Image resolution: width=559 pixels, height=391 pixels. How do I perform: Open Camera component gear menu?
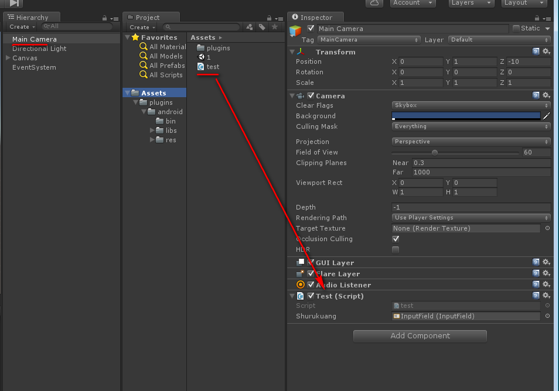pos(546,95)
